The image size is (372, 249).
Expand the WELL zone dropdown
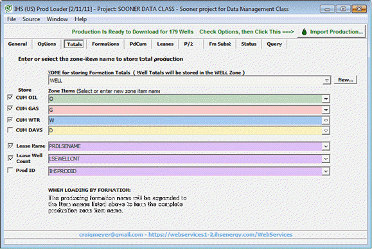click(326, 80)
